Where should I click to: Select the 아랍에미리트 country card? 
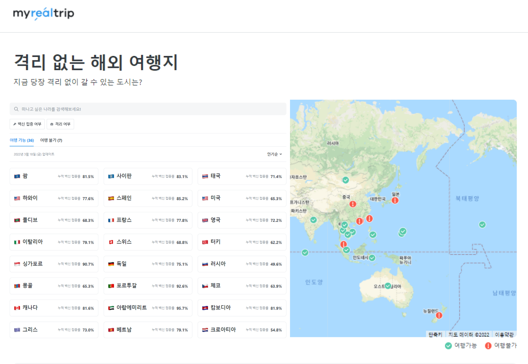(x=148, y=308)
